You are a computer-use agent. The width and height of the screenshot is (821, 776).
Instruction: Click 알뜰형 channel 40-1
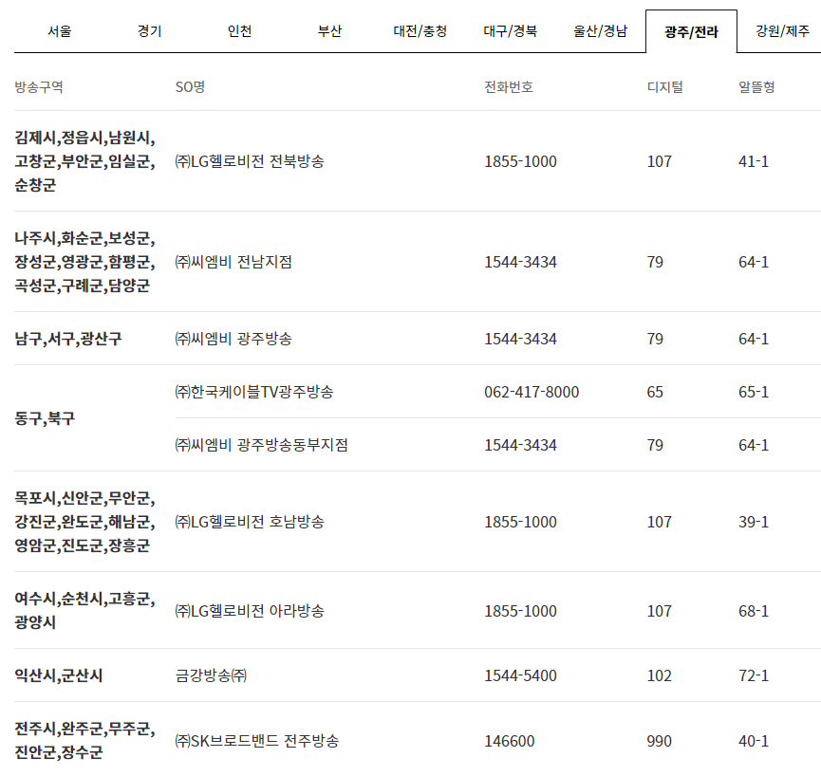click(754, 741)
